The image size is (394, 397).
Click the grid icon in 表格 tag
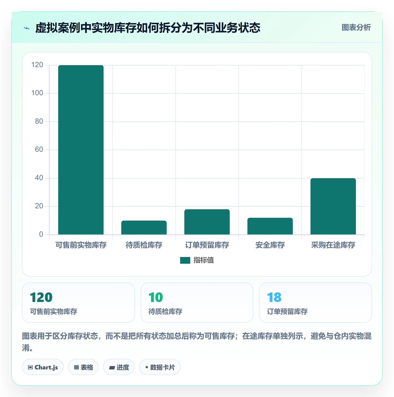[x=76, y=367]
